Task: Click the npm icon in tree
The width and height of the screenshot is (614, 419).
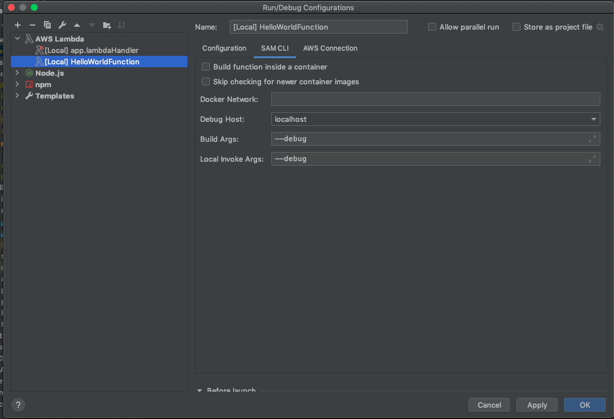Action: pyautogui.click(x=29, y=84)
